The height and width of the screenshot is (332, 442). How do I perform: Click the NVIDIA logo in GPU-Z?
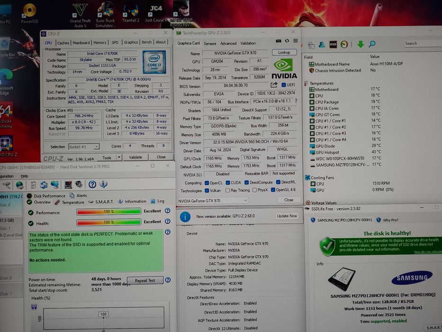click(284, 69)
